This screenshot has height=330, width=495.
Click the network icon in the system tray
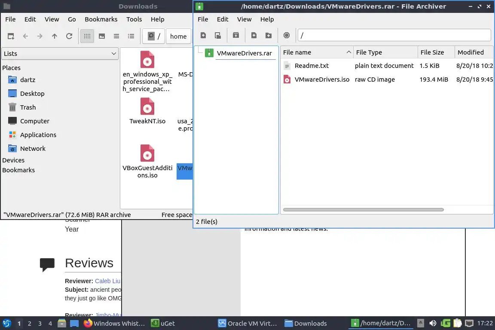pos(469,324)
